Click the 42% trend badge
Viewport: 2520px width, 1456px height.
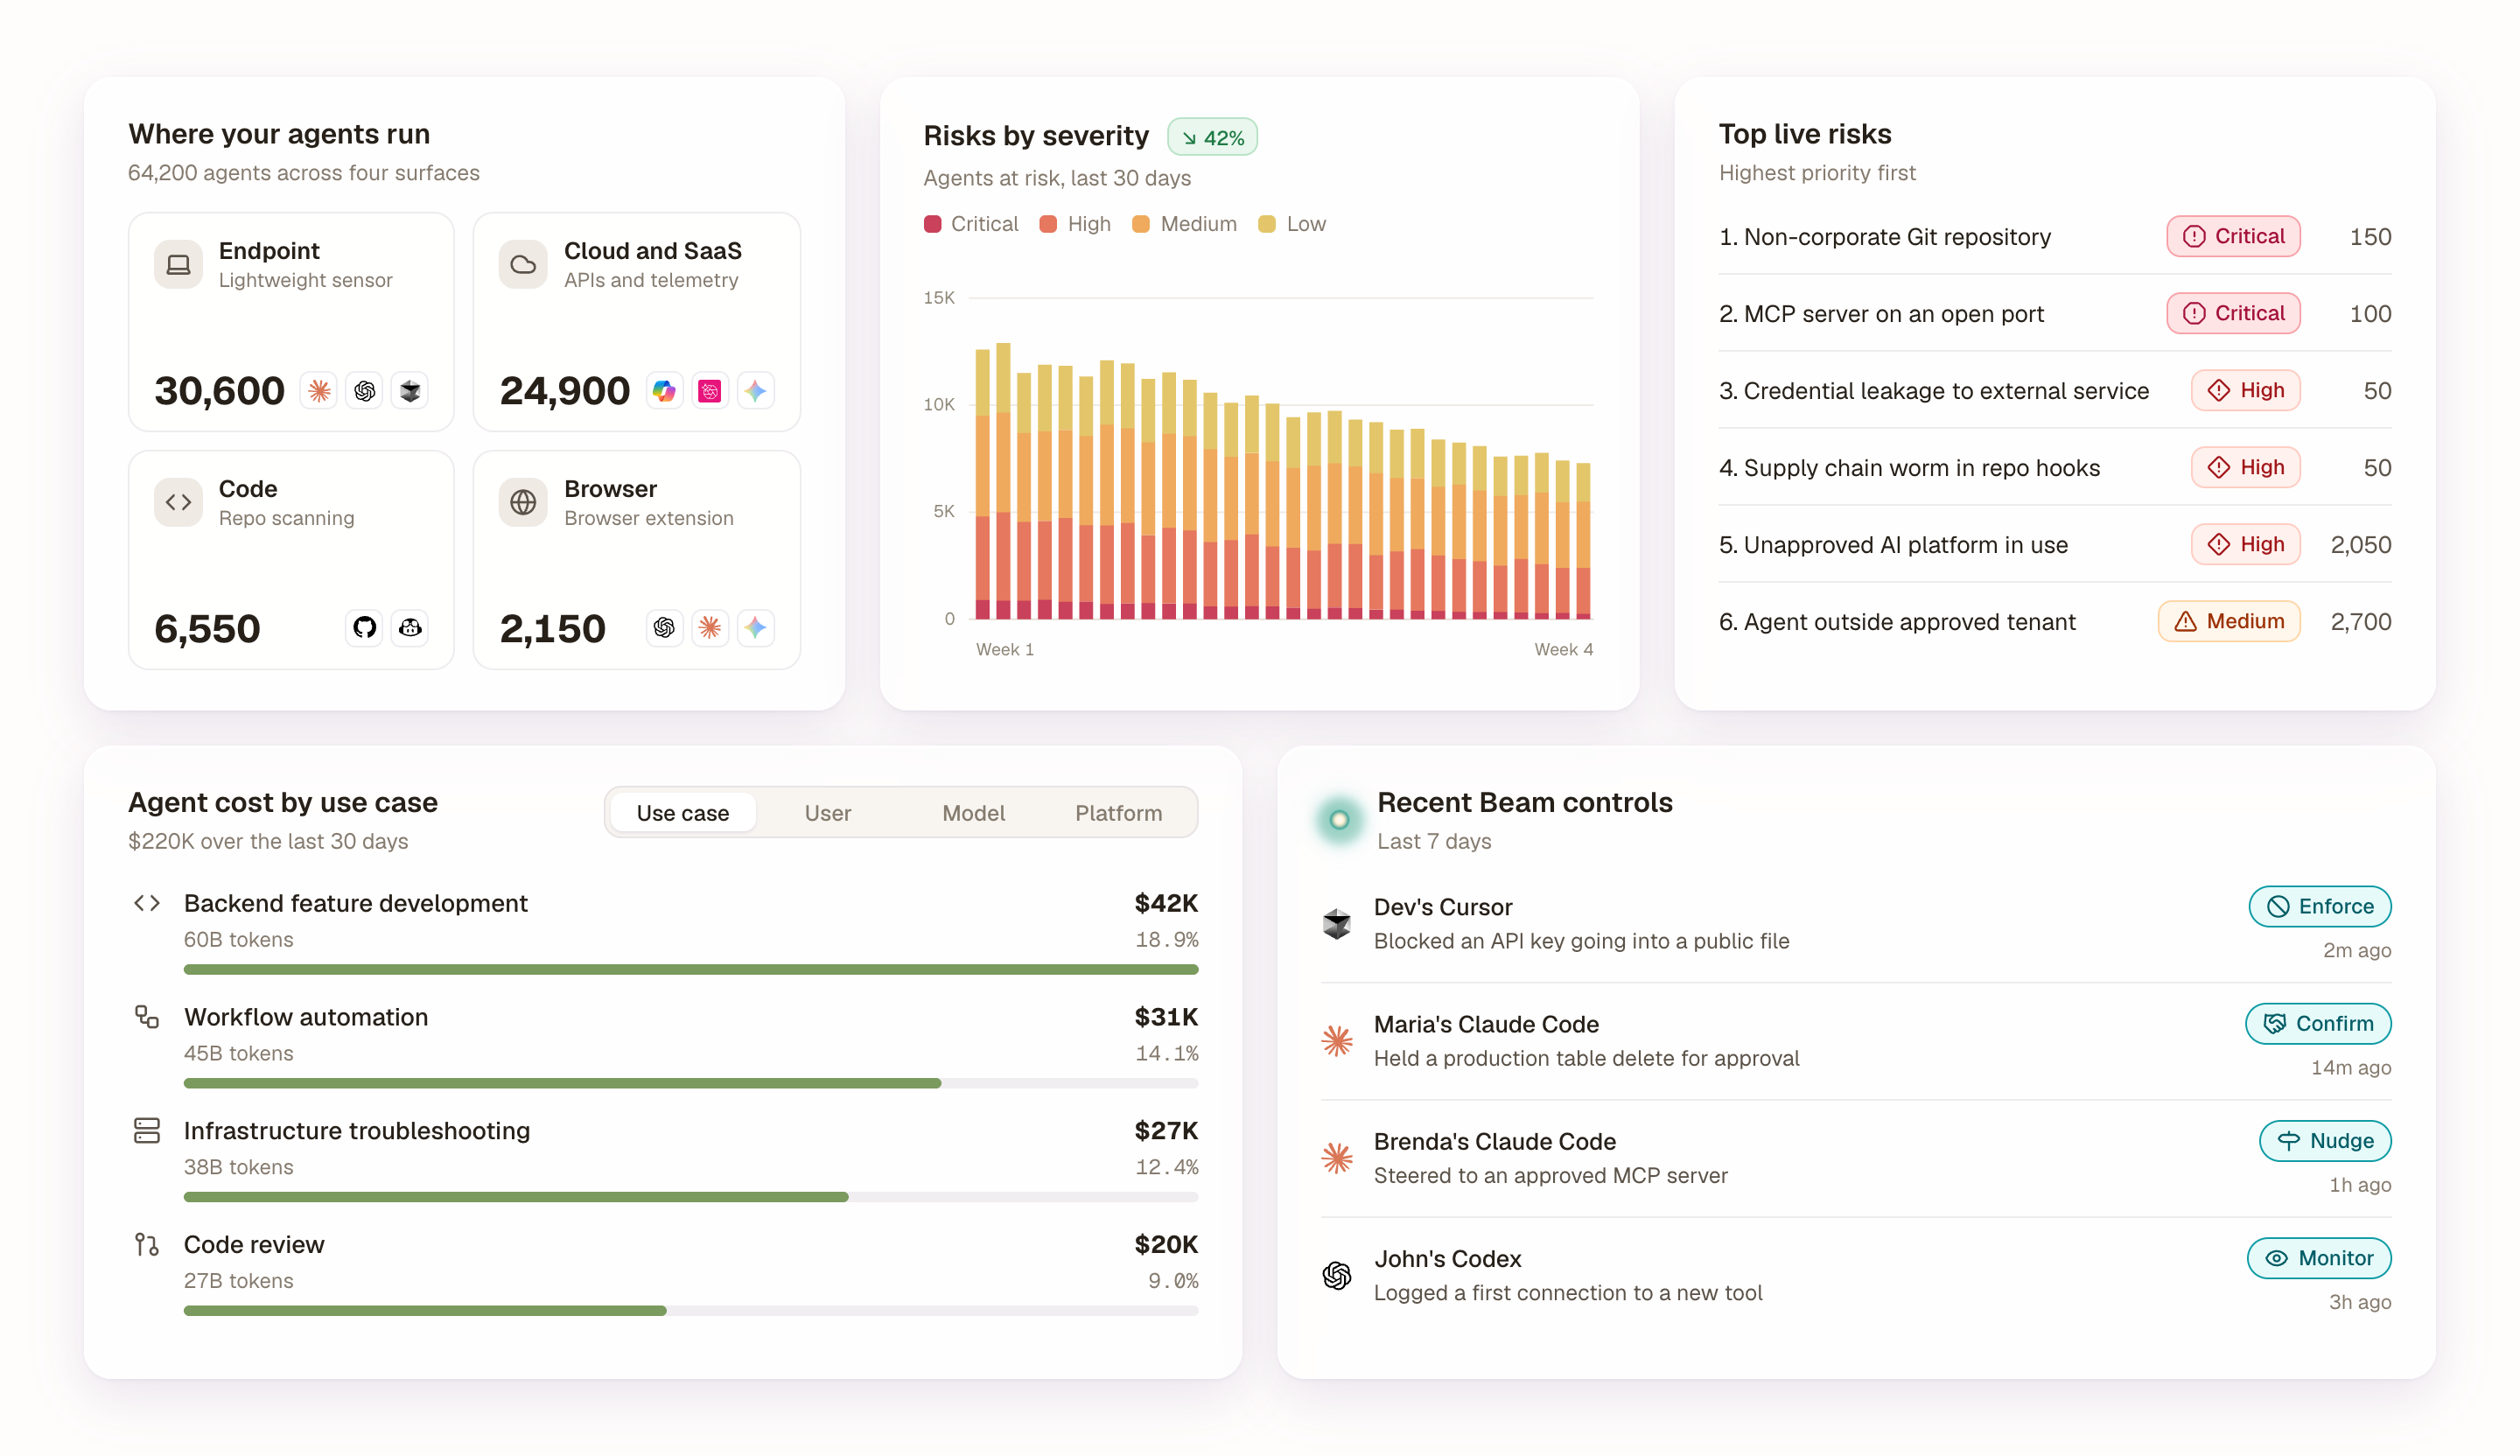click(x=1213, y=138)
